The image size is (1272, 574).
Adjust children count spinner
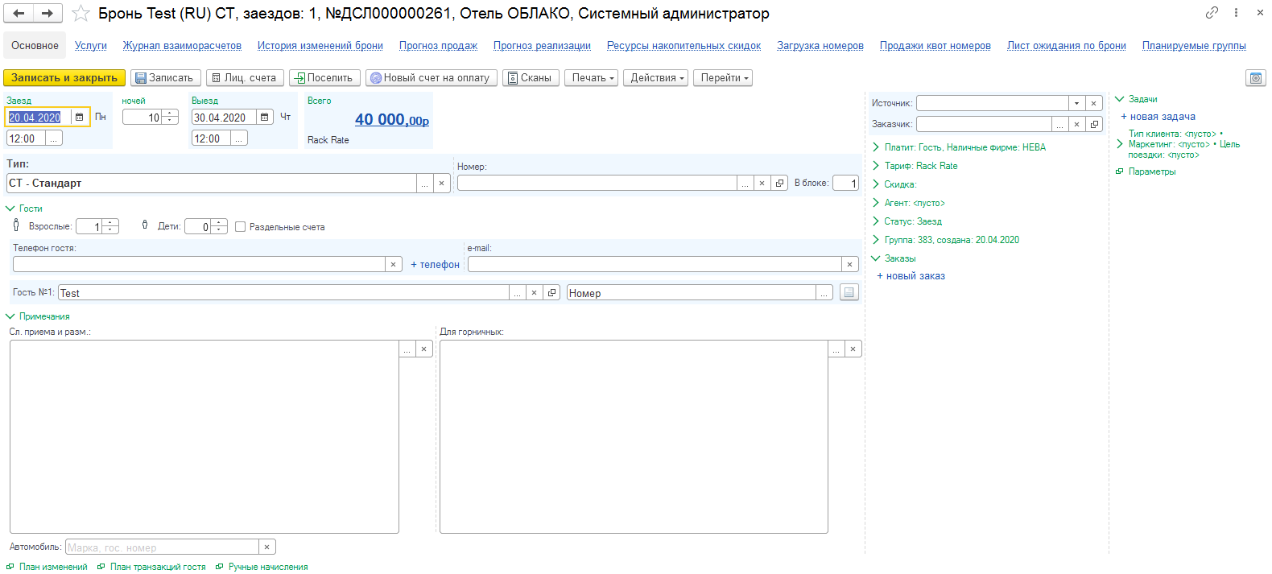pos(219,227)
